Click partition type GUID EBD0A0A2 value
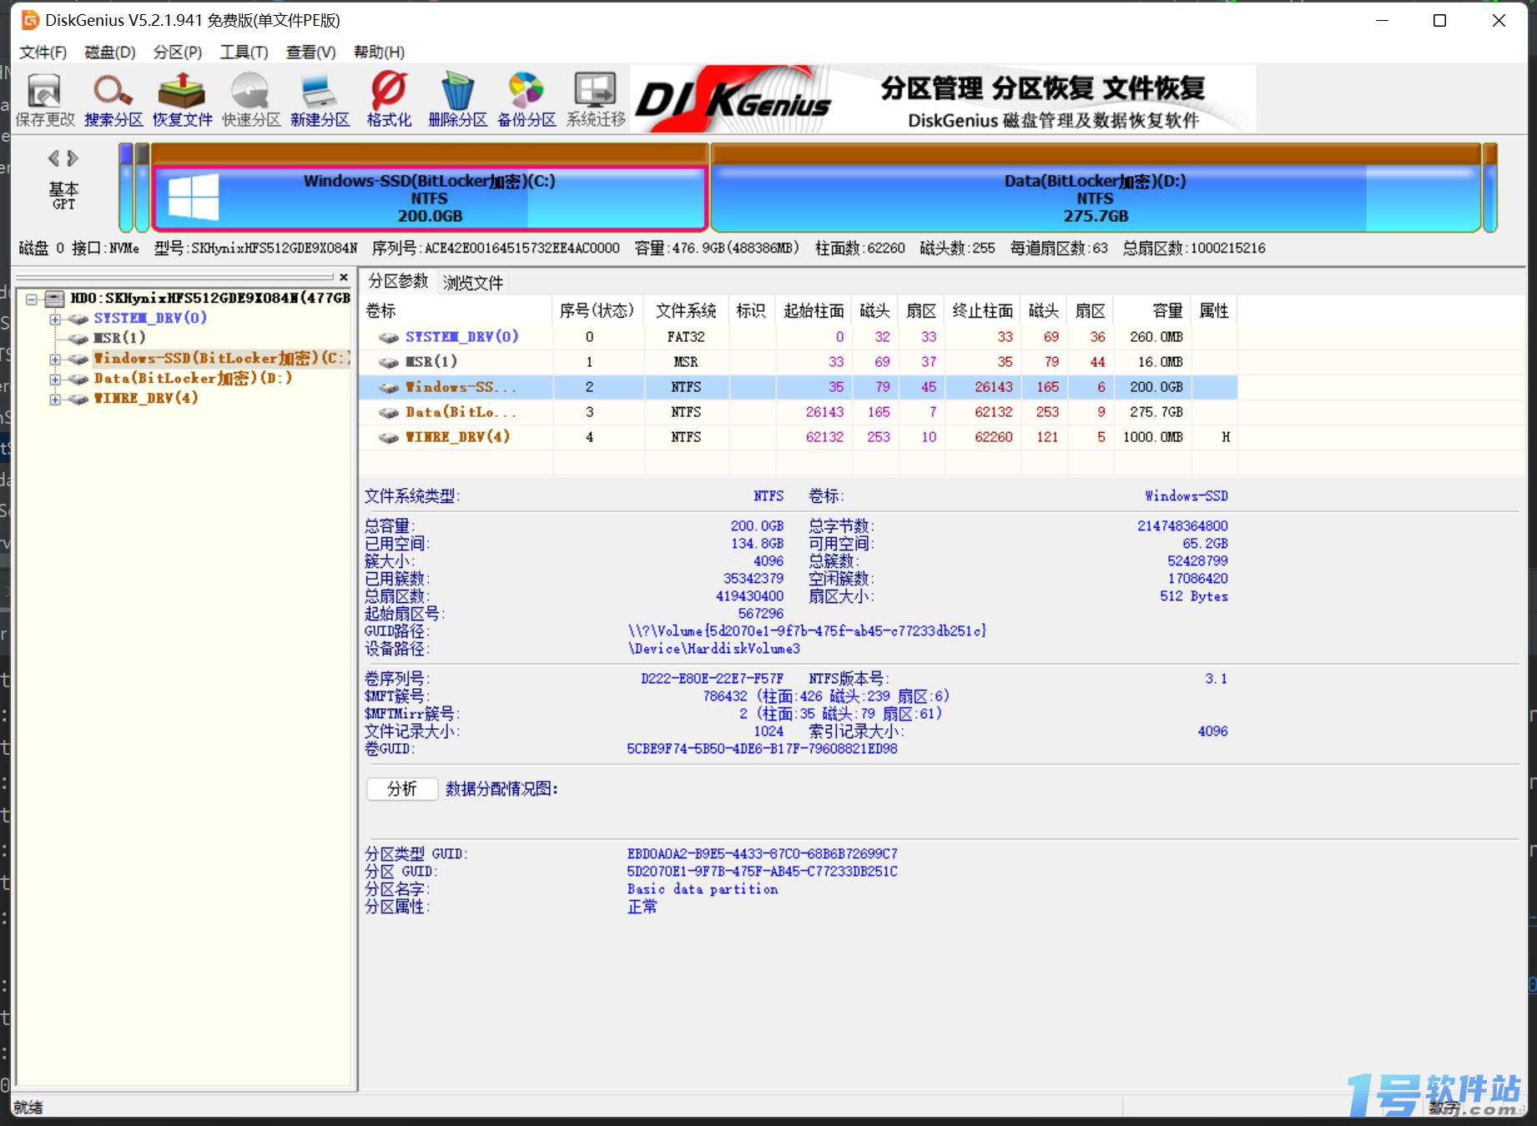The height and width of the screenshot is (1126, 1537). [762, 853]
